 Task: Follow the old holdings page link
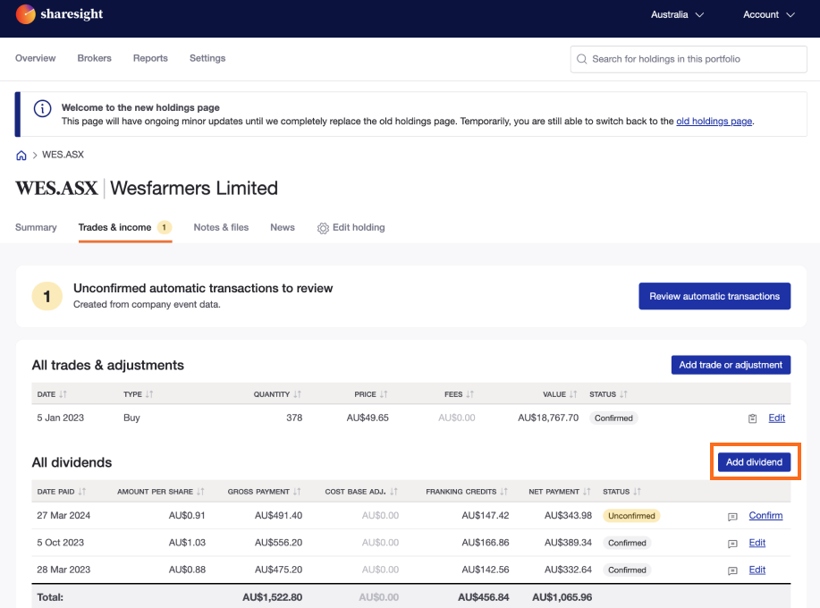point(714,122)
